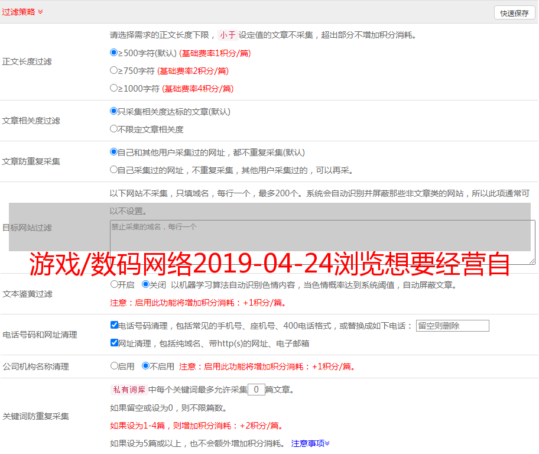The image size is (539, 454).
Task: Select ≥500字符 default length option
Action: [114, 53]
